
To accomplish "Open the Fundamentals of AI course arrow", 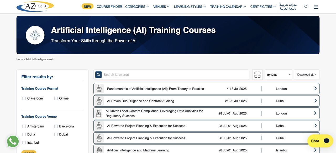I will [315, 89].
